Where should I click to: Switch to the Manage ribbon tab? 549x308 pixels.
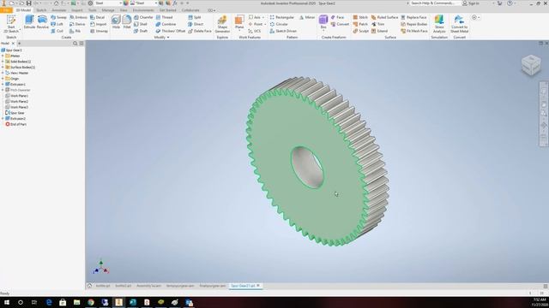[108, 10]
